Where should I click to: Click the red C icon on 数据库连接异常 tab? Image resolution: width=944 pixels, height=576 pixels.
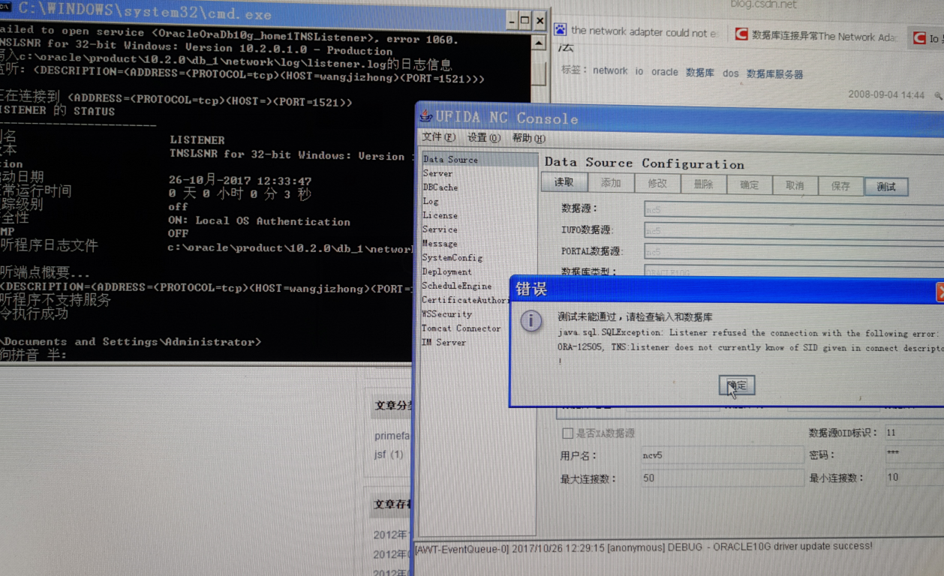741,34
